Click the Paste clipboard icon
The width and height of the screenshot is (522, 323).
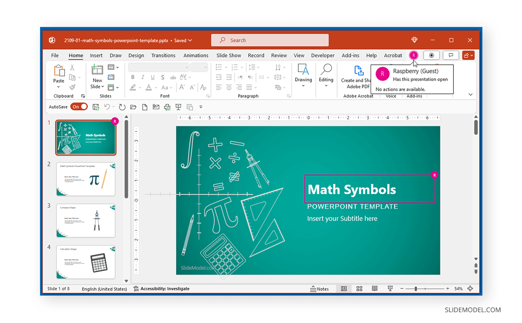click(59, 70)
